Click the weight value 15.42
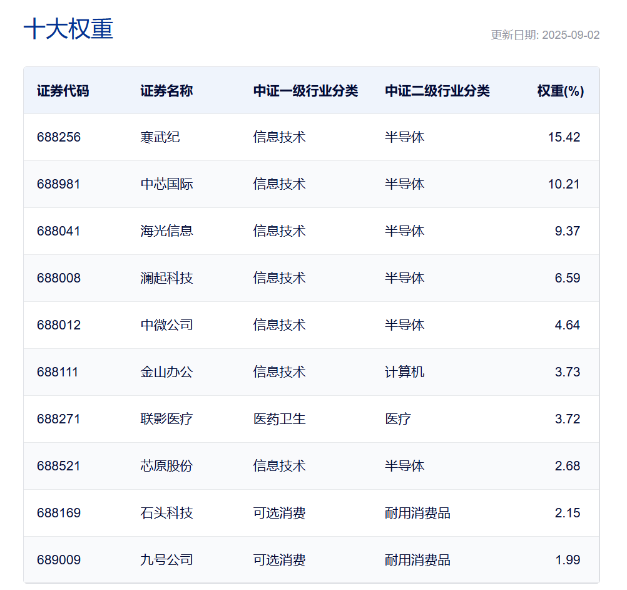Viewport: 627px width, 590px height. [564, 137]
